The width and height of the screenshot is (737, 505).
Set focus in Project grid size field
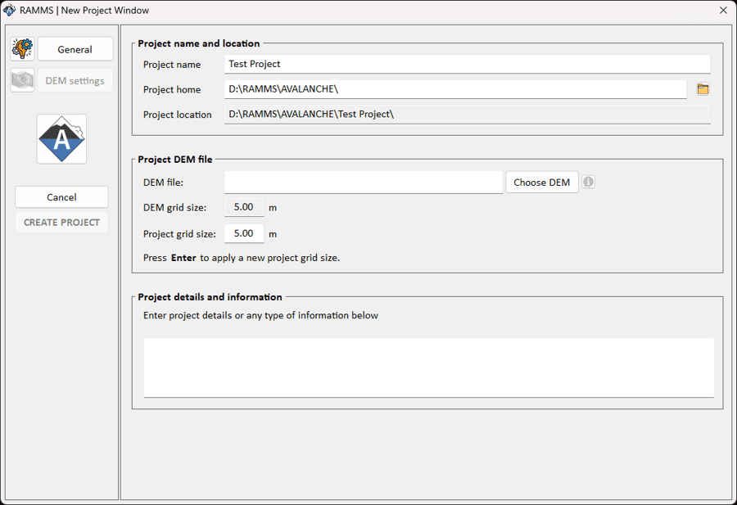[x=244, y=233]
